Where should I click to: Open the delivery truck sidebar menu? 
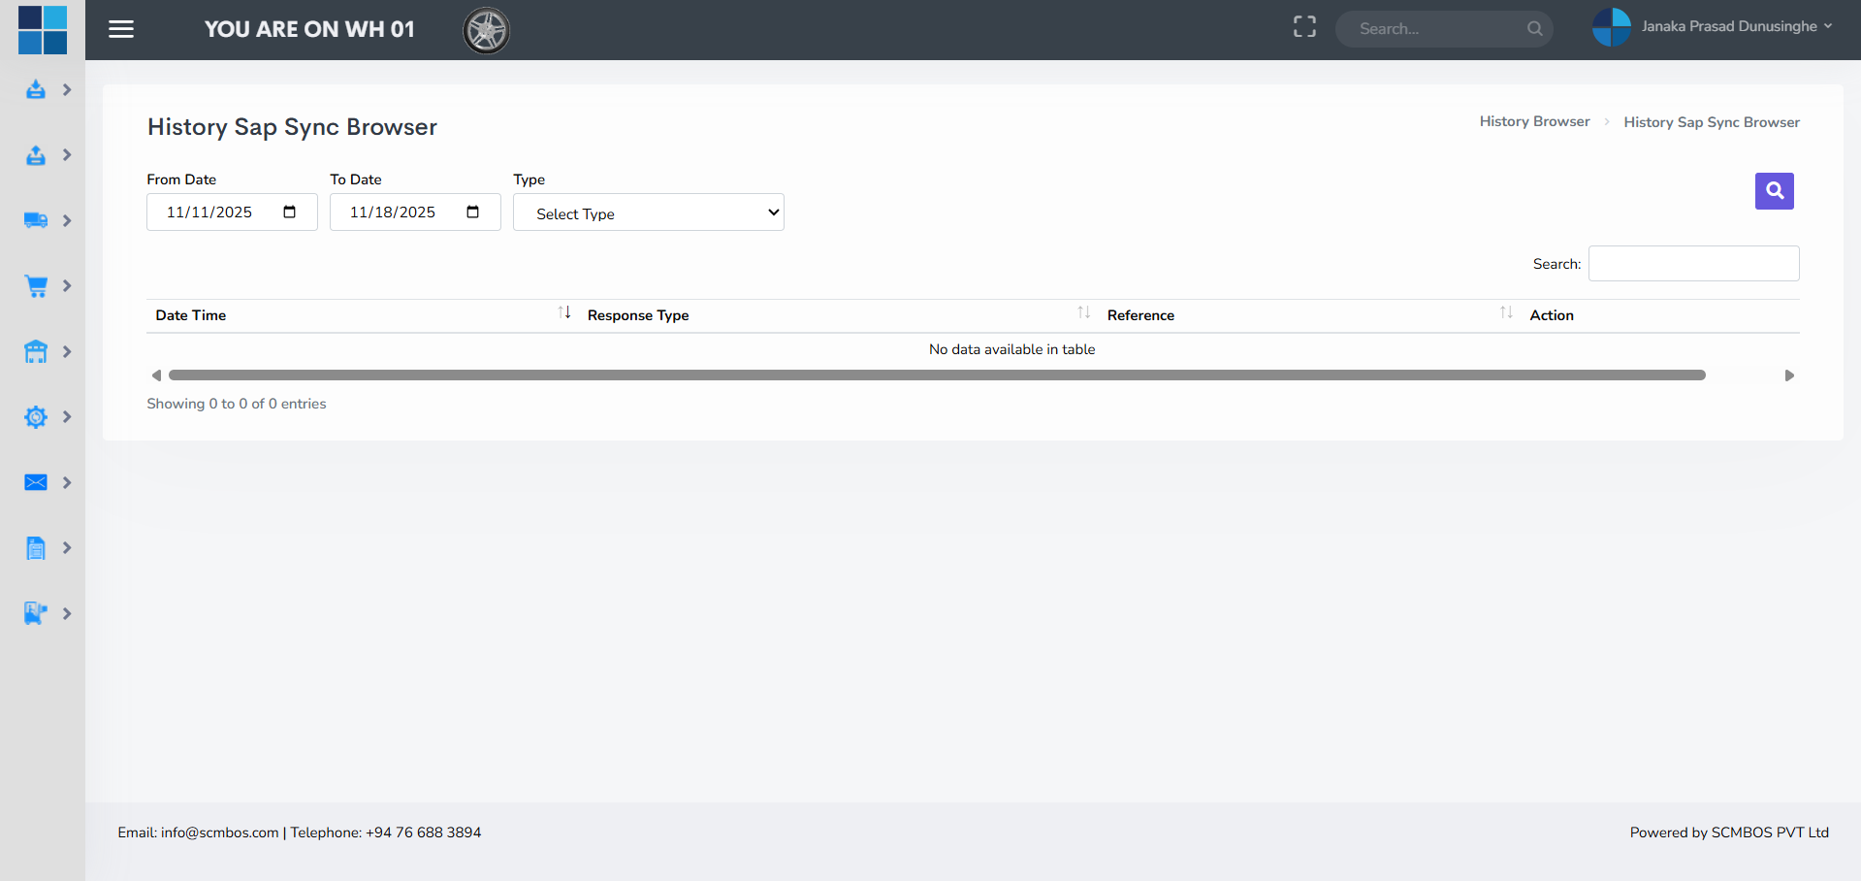[x=36, y=221]
